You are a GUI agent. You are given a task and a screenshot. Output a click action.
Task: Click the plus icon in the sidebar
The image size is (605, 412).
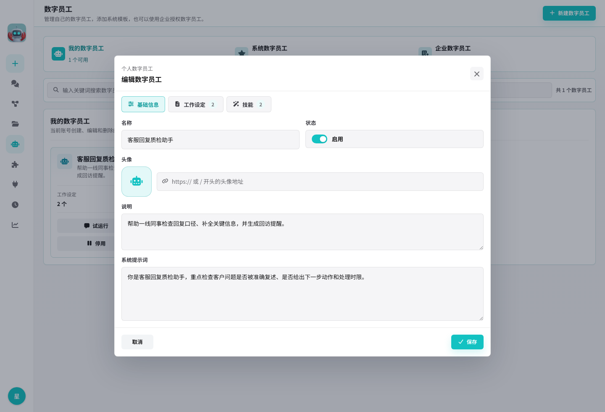[15, 63]
